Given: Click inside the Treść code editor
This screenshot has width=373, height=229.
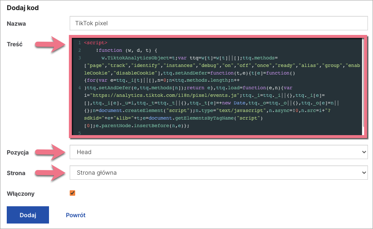Looking at the screenshot, I should [220, 84].
